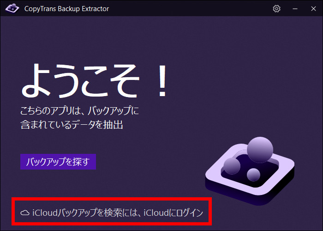The height and width of the screenshot is (231, 323).
Task: Minimize the CopyTrans Backup Extractor window
Action: click(x=295, y=9)
